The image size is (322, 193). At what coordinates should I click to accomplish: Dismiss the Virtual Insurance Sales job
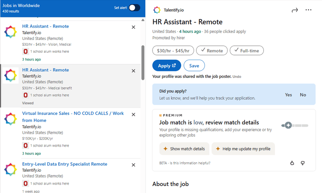point(133,115)
